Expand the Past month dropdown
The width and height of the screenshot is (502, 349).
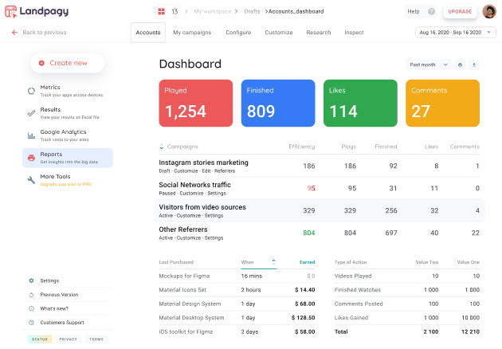[x=429, y=65]
